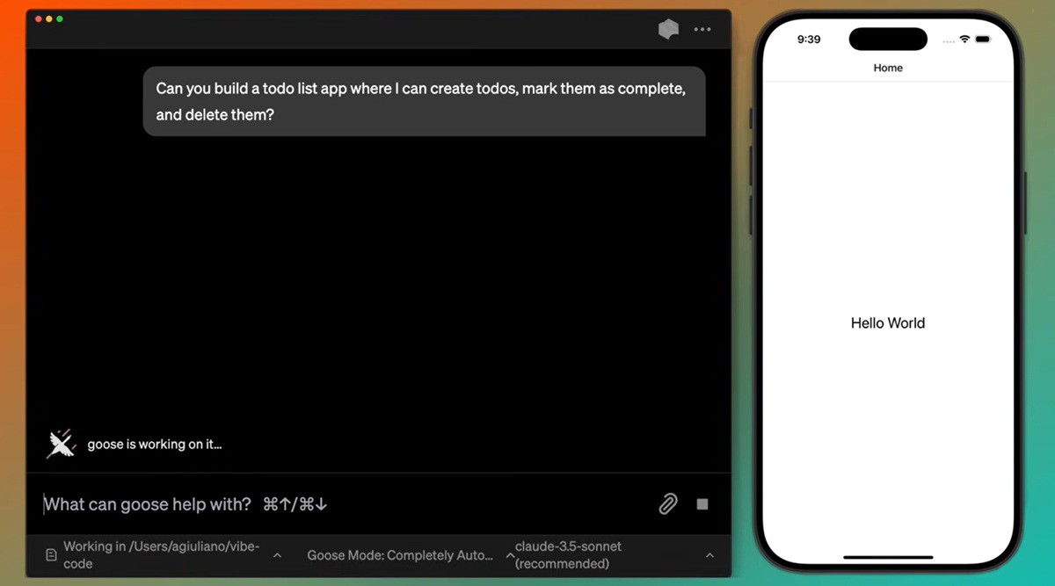Tap the Hello World text in the simulator
Viewport: 1055px width, 586px height.
(888, 323)
